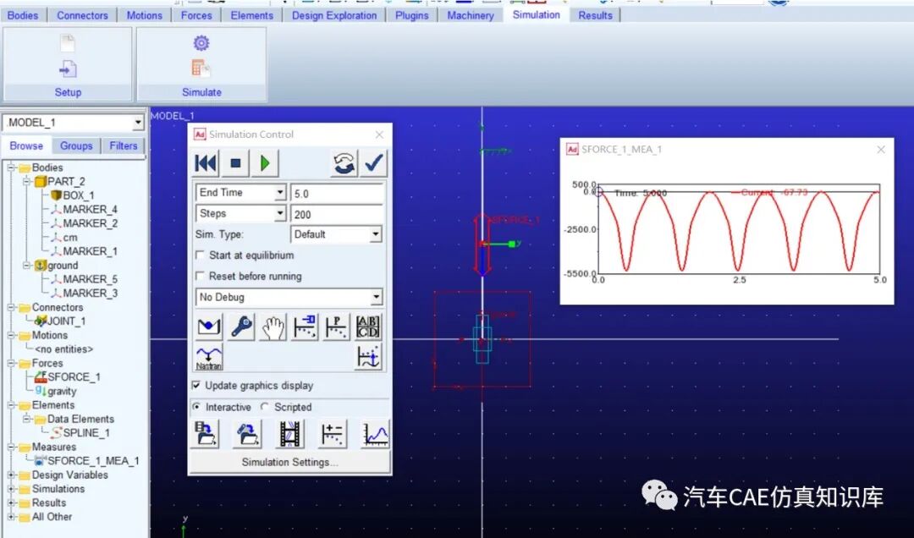The image size is (914, 538).
Task: Select the cm marker under PART_2
Action: pyautogui.click(x=70, y=237)
